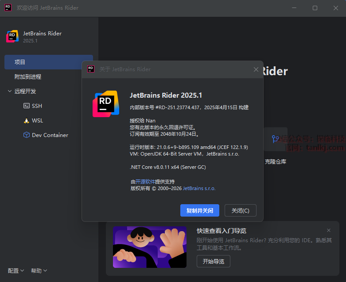Click the 复制并关闭 button
Screen dimensions: 346x282
pos(200,210)
